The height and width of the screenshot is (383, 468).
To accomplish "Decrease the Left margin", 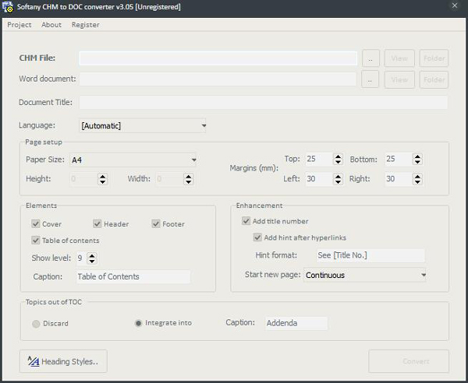I will pos(338,182).
